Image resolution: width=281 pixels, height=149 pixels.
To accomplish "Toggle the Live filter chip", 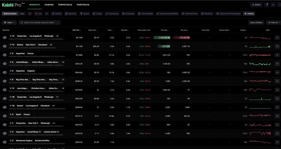I will click(38, 14).
